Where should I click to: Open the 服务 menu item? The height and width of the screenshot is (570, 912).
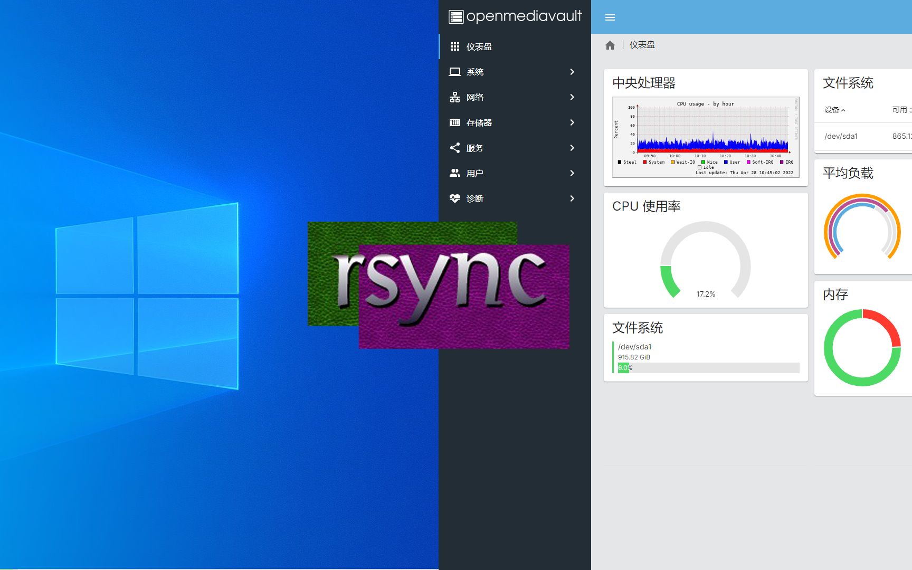click(x=515, y=148)
